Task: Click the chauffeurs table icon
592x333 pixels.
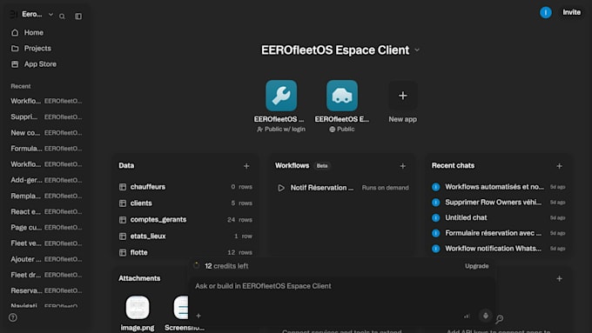Action: point(123,187)
